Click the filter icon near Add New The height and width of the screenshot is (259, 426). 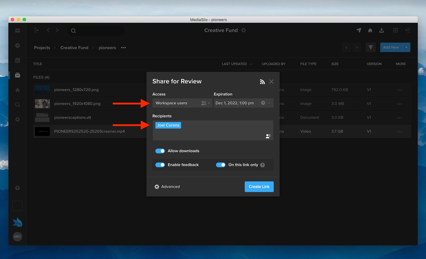coord(370,47)
